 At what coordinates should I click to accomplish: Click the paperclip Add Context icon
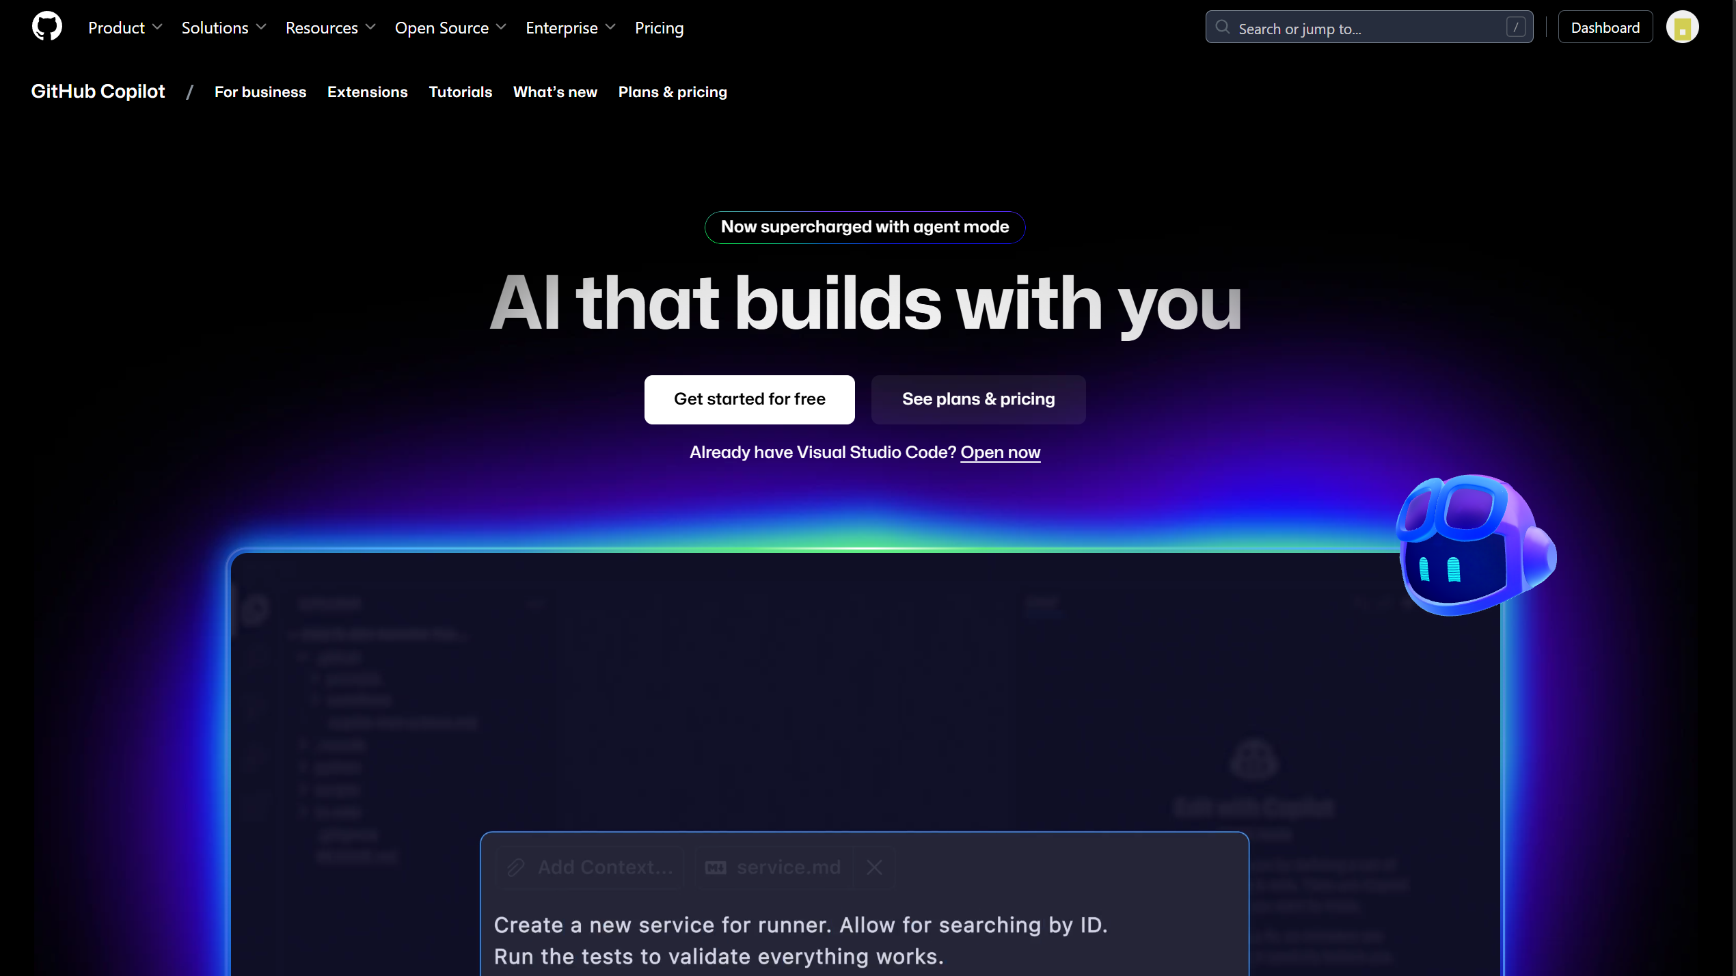click(x=515, y=867)
